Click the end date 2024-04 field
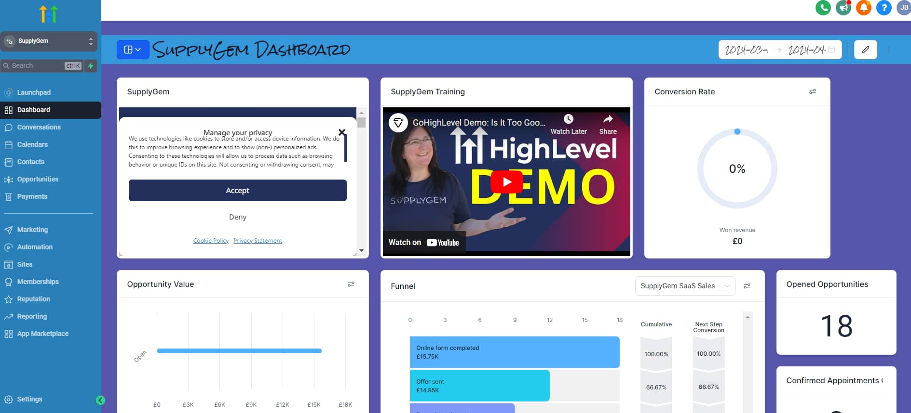Screen dimensions: 911x413 coord(806,50)
